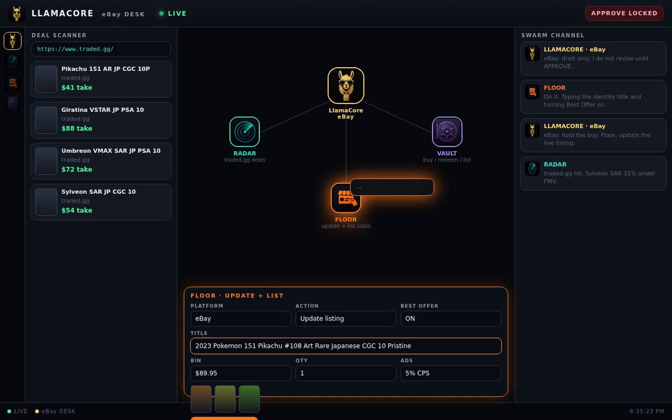Screen dimensions: 672x420
Task: Click the '$72 take' price text
Action: [77, 169]
